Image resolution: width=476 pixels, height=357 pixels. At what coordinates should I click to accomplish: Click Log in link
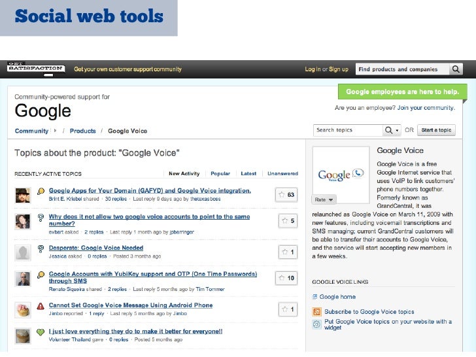click(313, 69)
